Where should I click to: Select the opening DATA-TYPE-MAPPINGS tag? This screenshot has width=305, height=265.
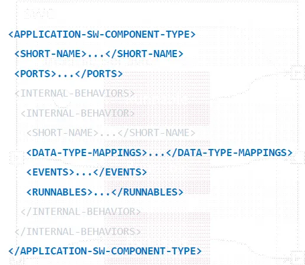pos(87,153)
